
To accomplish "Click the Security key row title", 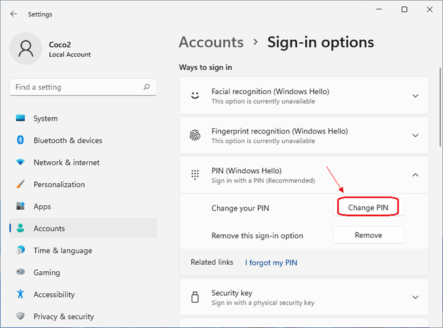I will pyautogui.click(x=232, y=293).
